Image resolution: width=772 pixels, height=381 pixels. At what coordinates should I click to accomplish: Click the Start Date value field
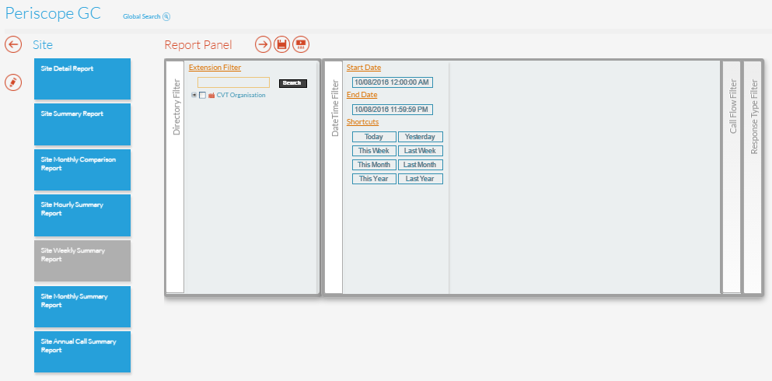pos(393,82)
